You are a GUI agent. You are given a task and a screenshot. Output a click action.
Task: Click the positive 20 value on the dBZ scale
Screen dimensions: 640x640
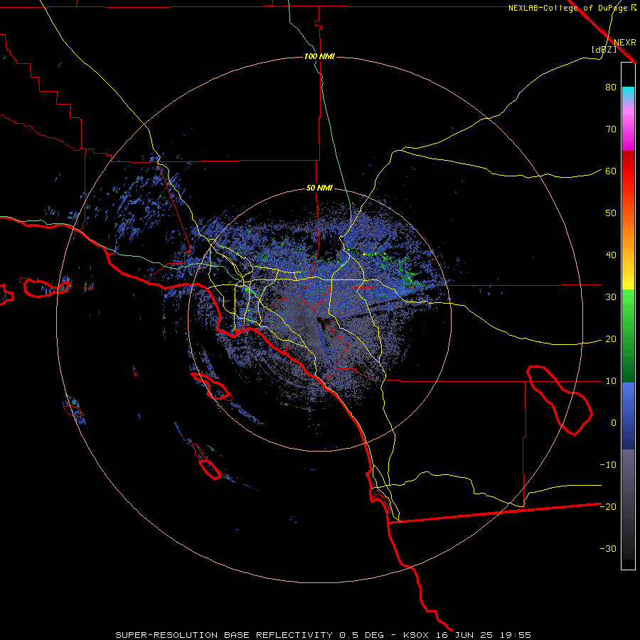tap(611, 339)
